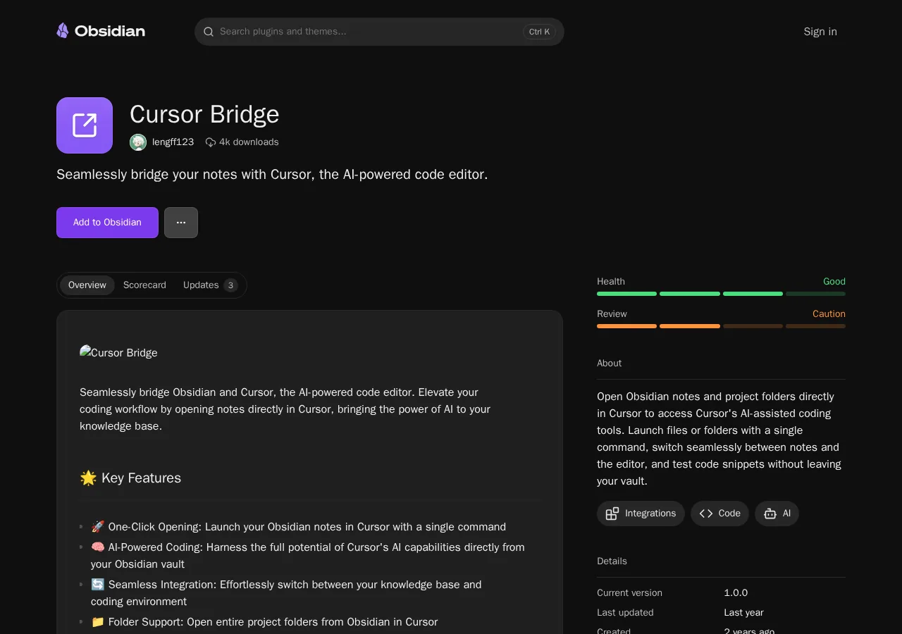Click the orange Review caution bar
This screenshot has height=634, width=902.
721,326
